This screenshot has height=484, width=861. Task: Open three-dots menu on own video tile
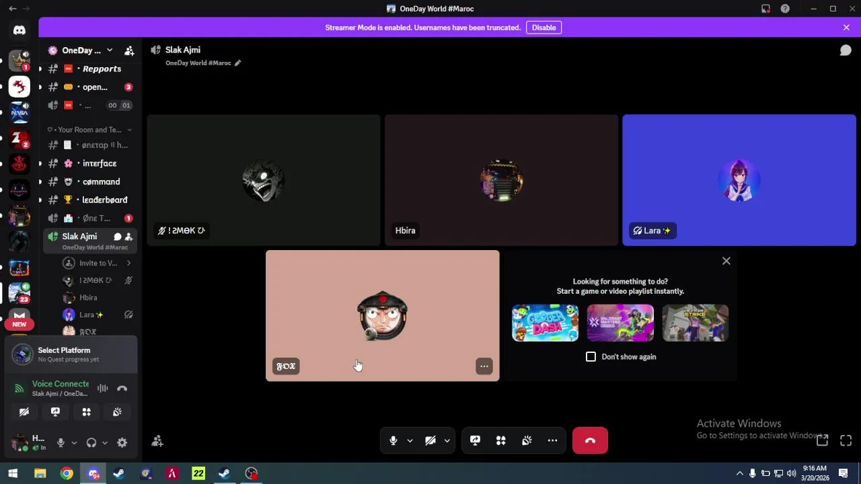pos(484,366)
